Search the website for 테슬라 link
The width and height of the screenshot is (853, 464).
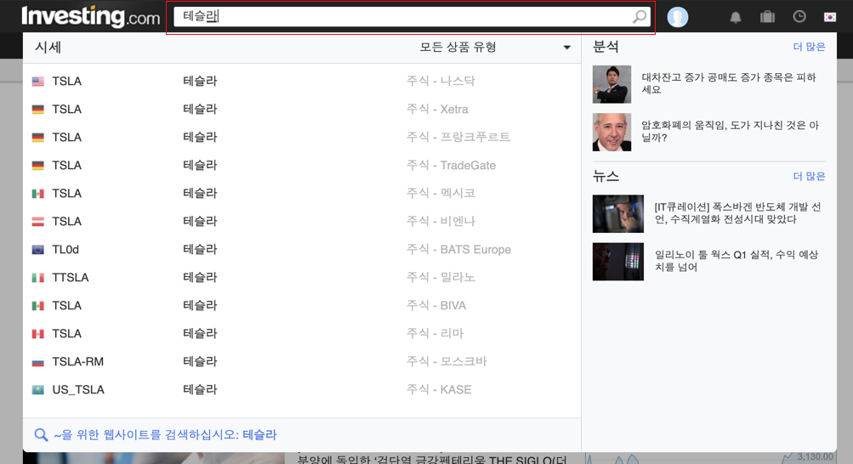[x=165, y=434]
